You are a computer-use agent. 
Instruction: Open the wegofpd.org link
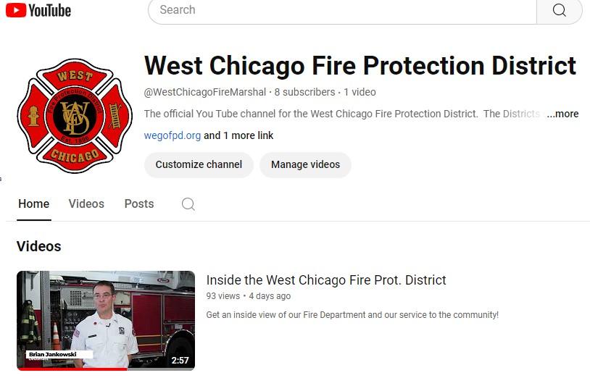pos(173,135)
